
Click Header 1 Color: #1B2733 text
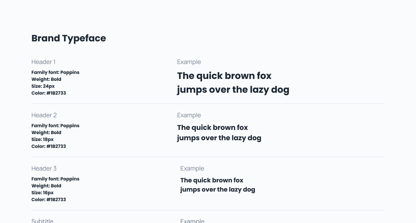(49, 93)
